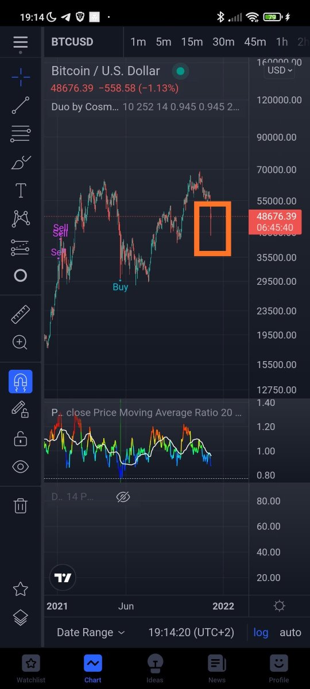
Task: Click the hidden D.. 14 P... indicator legend
Action: 73,497
